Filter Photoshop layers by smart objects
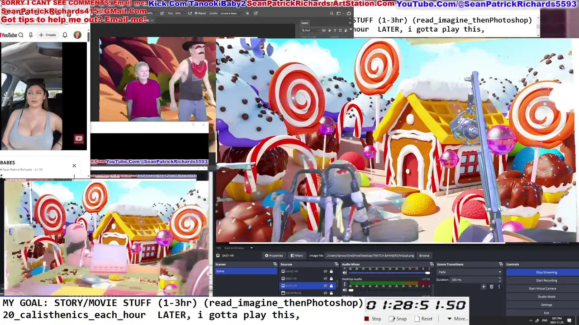 [x=346, y=30]
